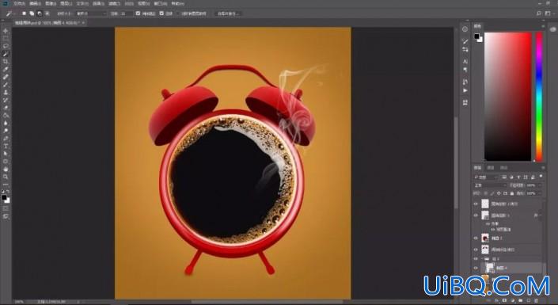Create a new layer icon
558x305 pixels.
[x=529, y=300]
